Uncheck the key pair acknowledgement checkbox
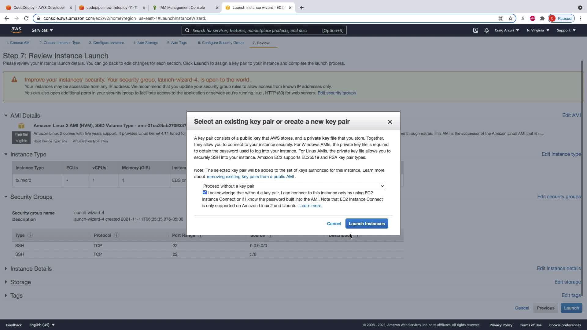Image resolution: width=587 pixels, height=330 pixels. [x=205, y=193]
